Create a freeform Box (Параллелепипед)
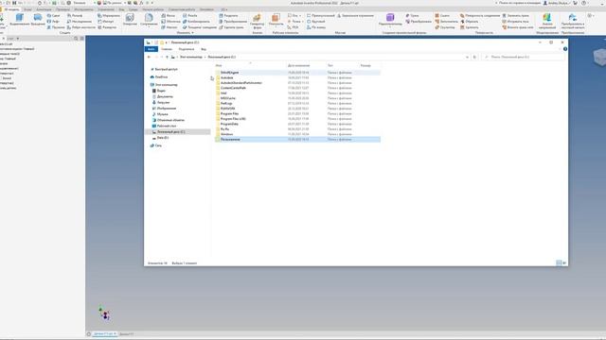The width and height of the screenshot is (606, 340). pyautogui.click(x=390, y=19)
